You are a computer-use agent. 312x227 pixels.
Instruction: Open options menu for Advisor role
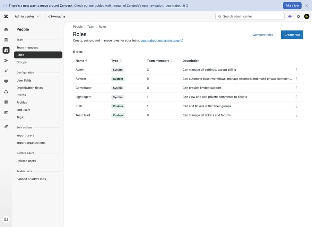pyautogui.click(x=297, y=79)
